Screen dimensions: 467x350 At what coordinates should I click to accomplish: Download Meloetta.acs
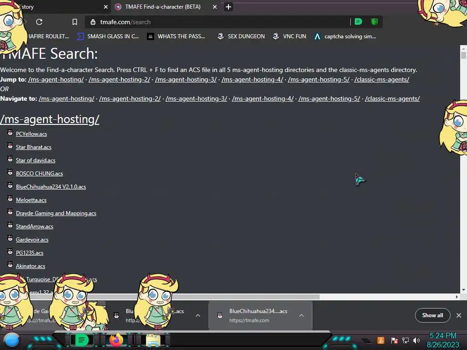point(31,200)
